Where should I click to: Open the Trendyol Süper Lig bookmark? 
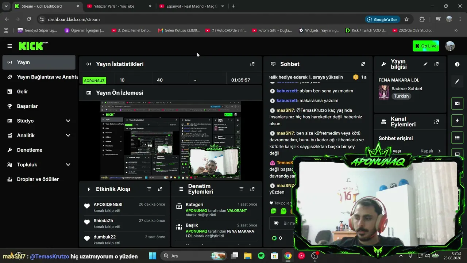pos(37,30)
